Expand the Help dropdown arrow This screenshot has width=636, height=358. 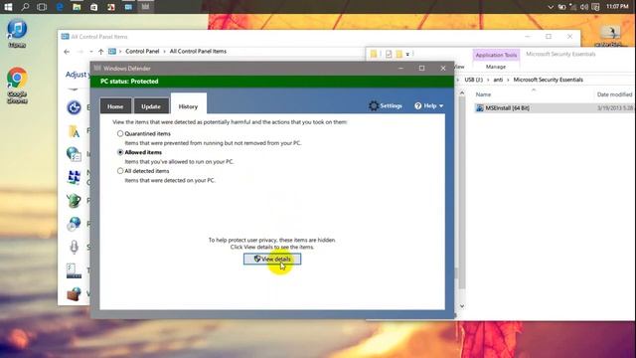coord(441,106)
